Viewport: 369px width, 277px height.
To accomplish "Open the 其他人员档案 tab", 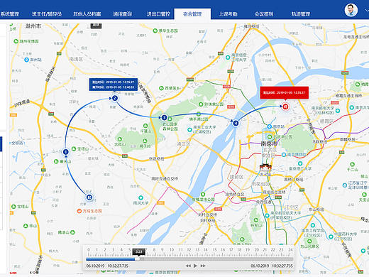I will coord(87,14).
